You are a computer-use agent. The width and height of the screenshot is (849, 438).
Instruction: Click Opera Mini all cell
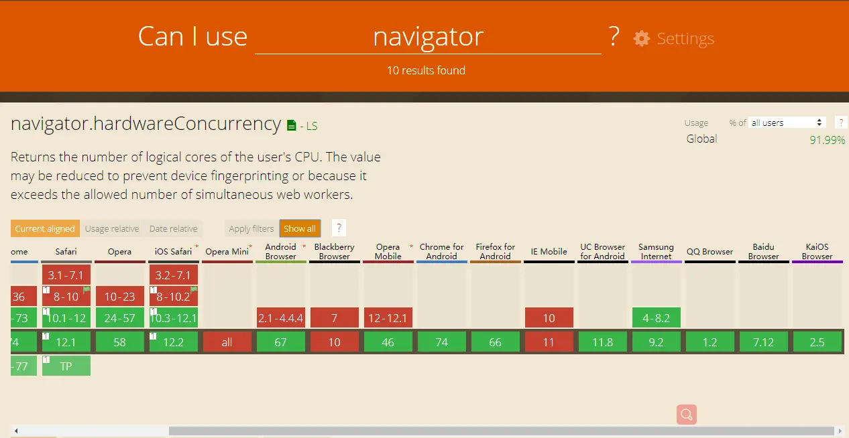[x=227, y=342]
